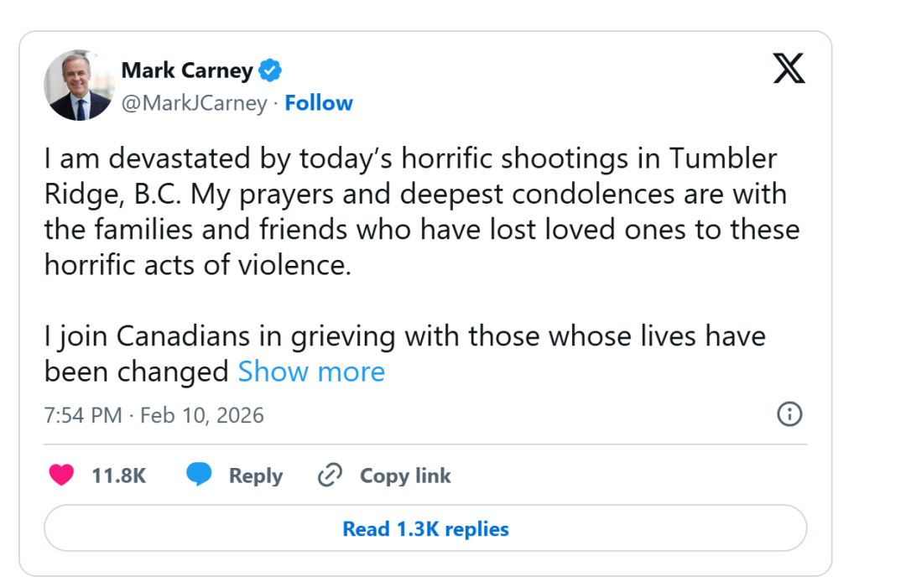Viewport: 906px width, 582px height.
Task: Click the X logo in the tweet corner
Action: pos(789,69)
